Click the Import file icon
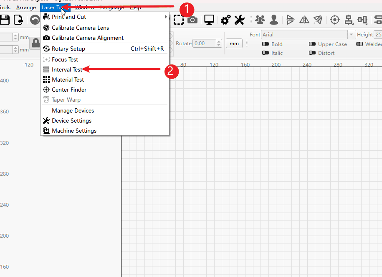The height and width of the screenshot is (277, 382). [x=18, y=20]
